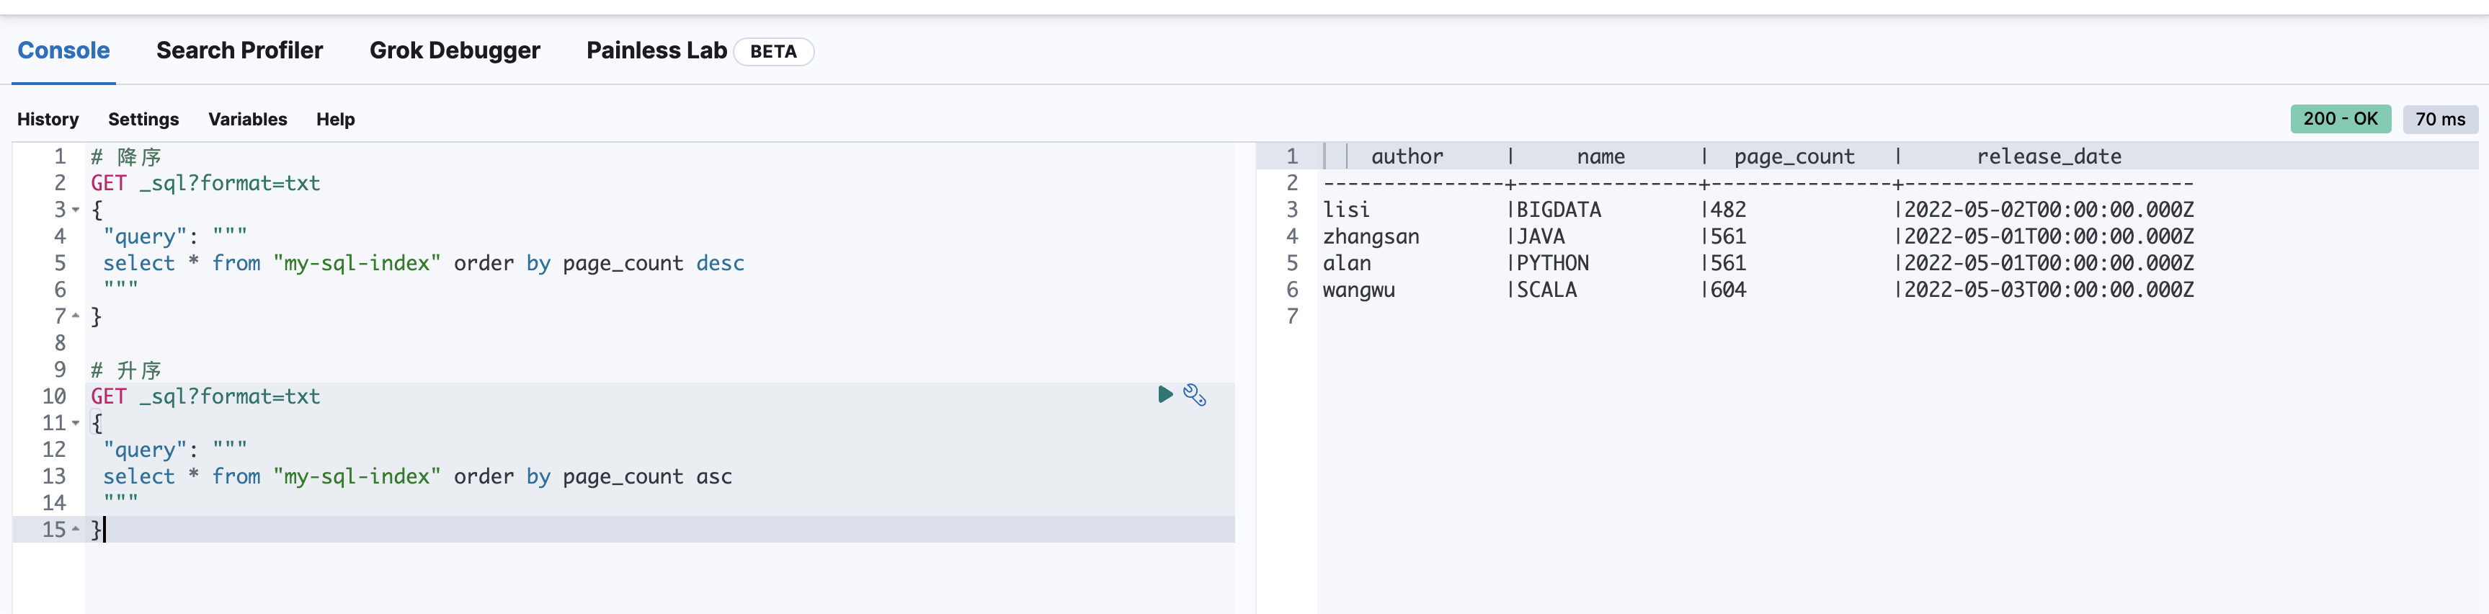Click 'SCALA' in the name column

[x=1547, y=290]
